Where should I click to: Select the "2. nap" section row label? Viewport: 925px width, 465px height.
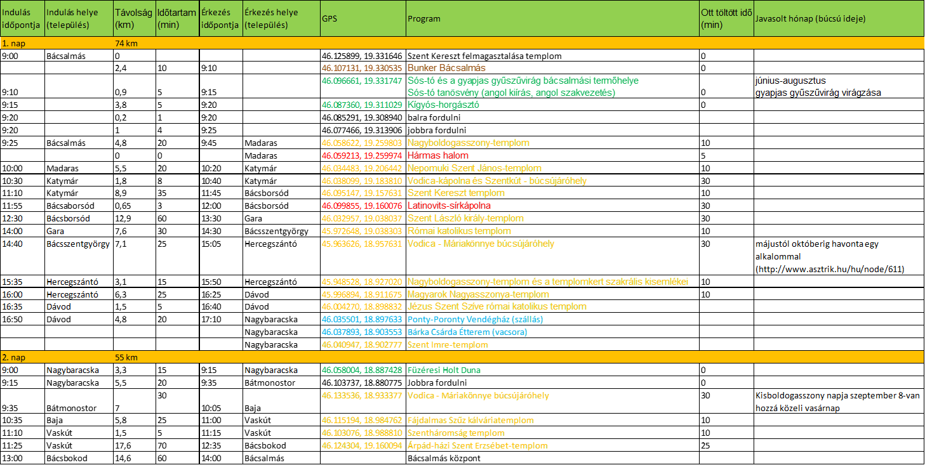tap(14, 358)
